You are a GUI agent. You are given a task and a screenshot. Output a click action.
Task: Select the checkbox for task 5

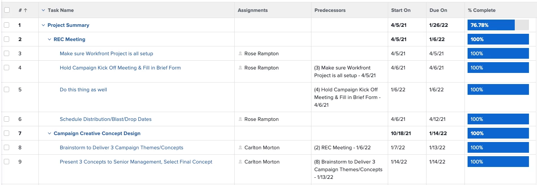coord(7,90)
